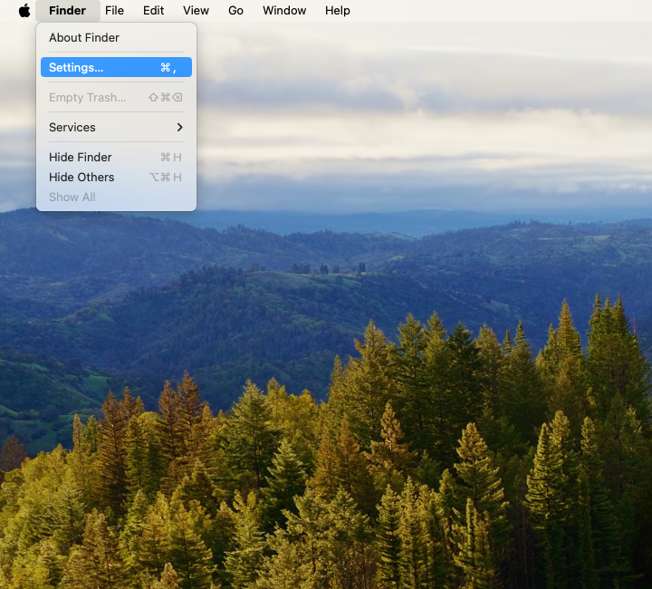Open the Go menu
652x589 pixels.
[235, 11]
